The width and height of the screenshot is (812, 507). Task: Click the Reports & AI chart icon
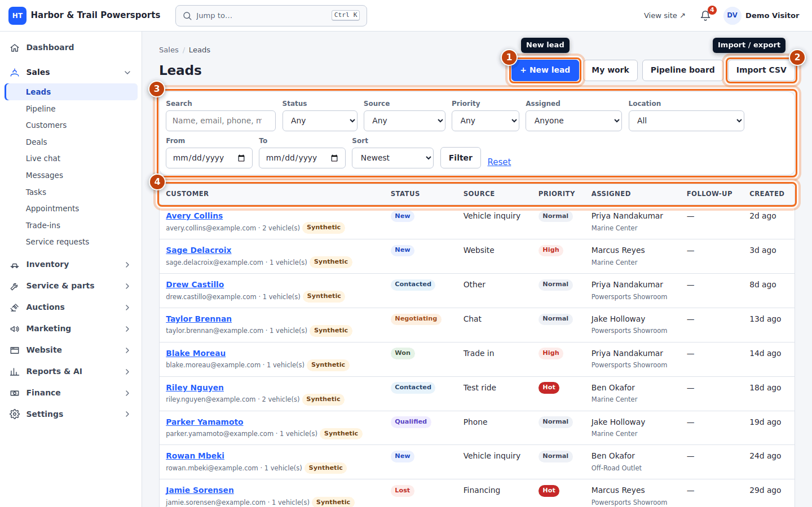pos(15,372)
